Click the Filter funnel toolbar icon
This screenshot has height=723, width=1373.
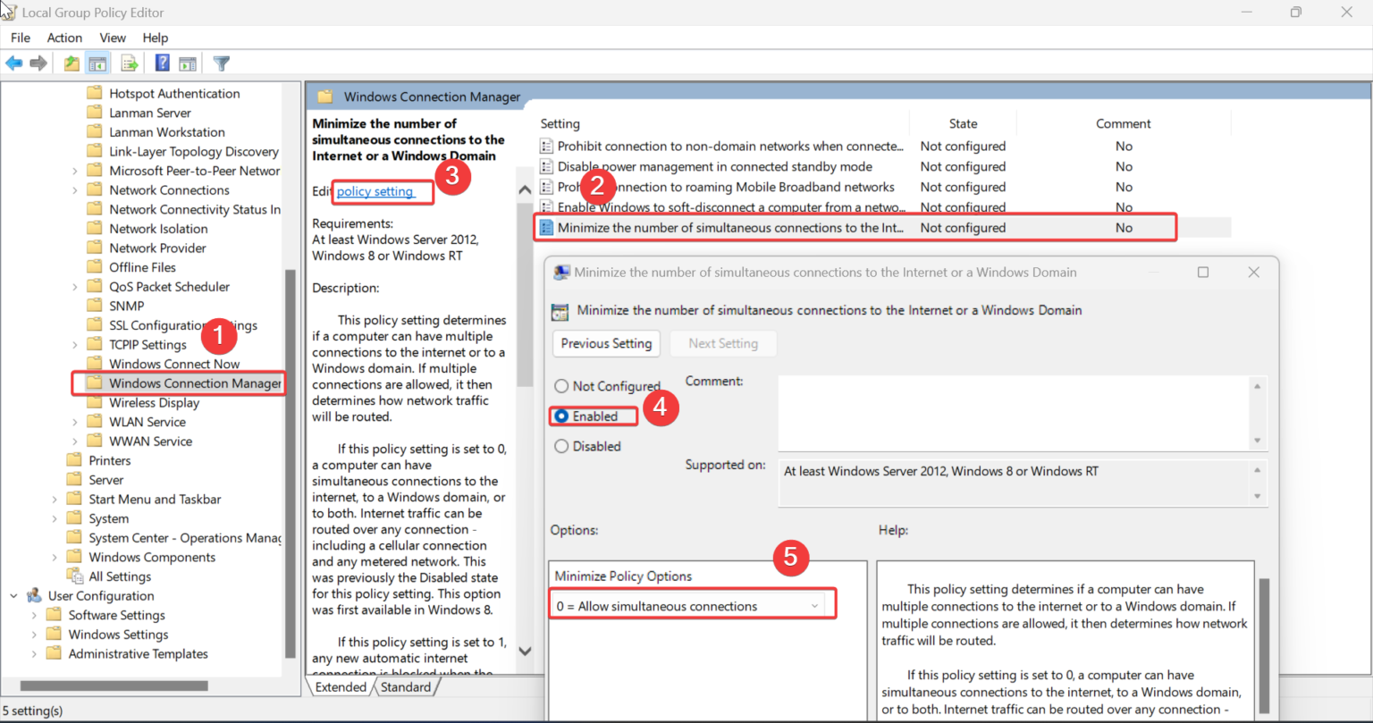[x=222, y=63]
